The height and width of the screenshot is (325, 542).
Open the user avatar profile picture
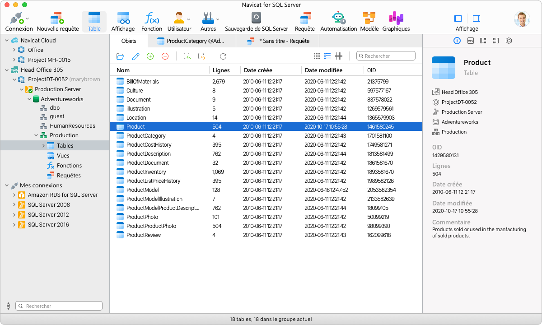coord(522,19)
